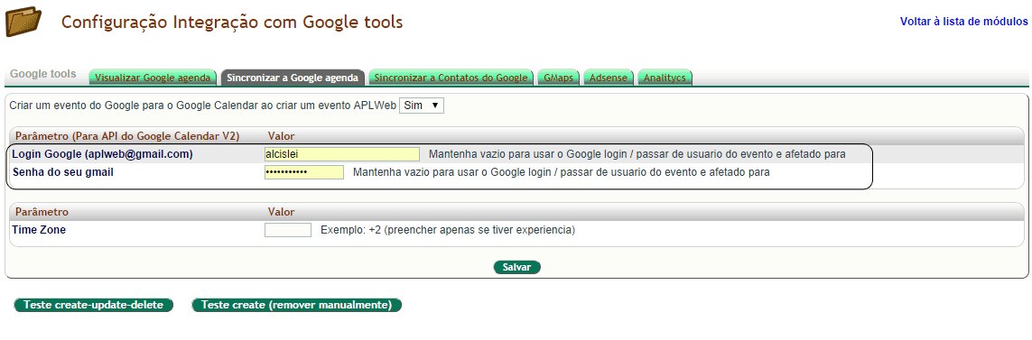Run the Teste create-update-delete button

[x=94, y=305]
